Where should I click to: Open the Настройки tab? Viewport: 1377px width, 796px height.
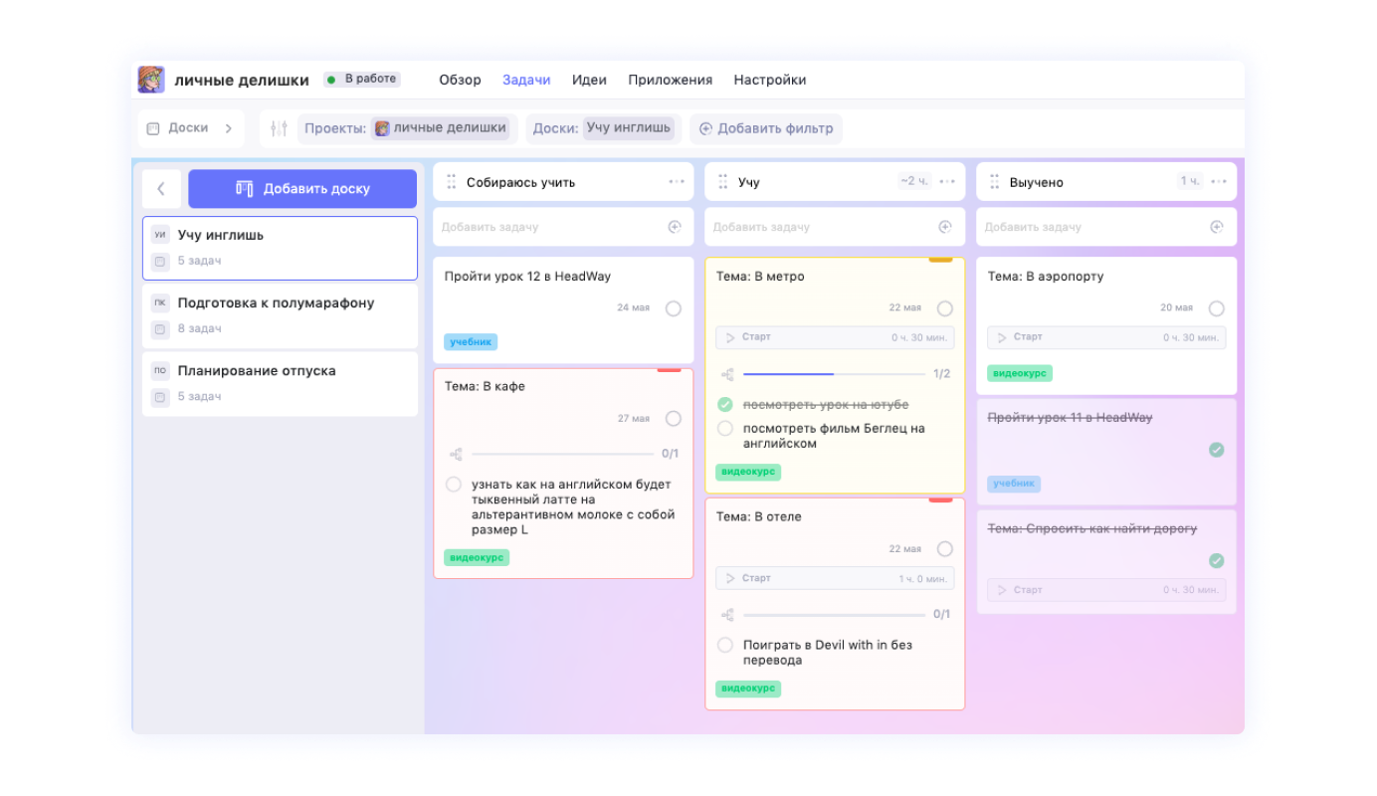769,80
